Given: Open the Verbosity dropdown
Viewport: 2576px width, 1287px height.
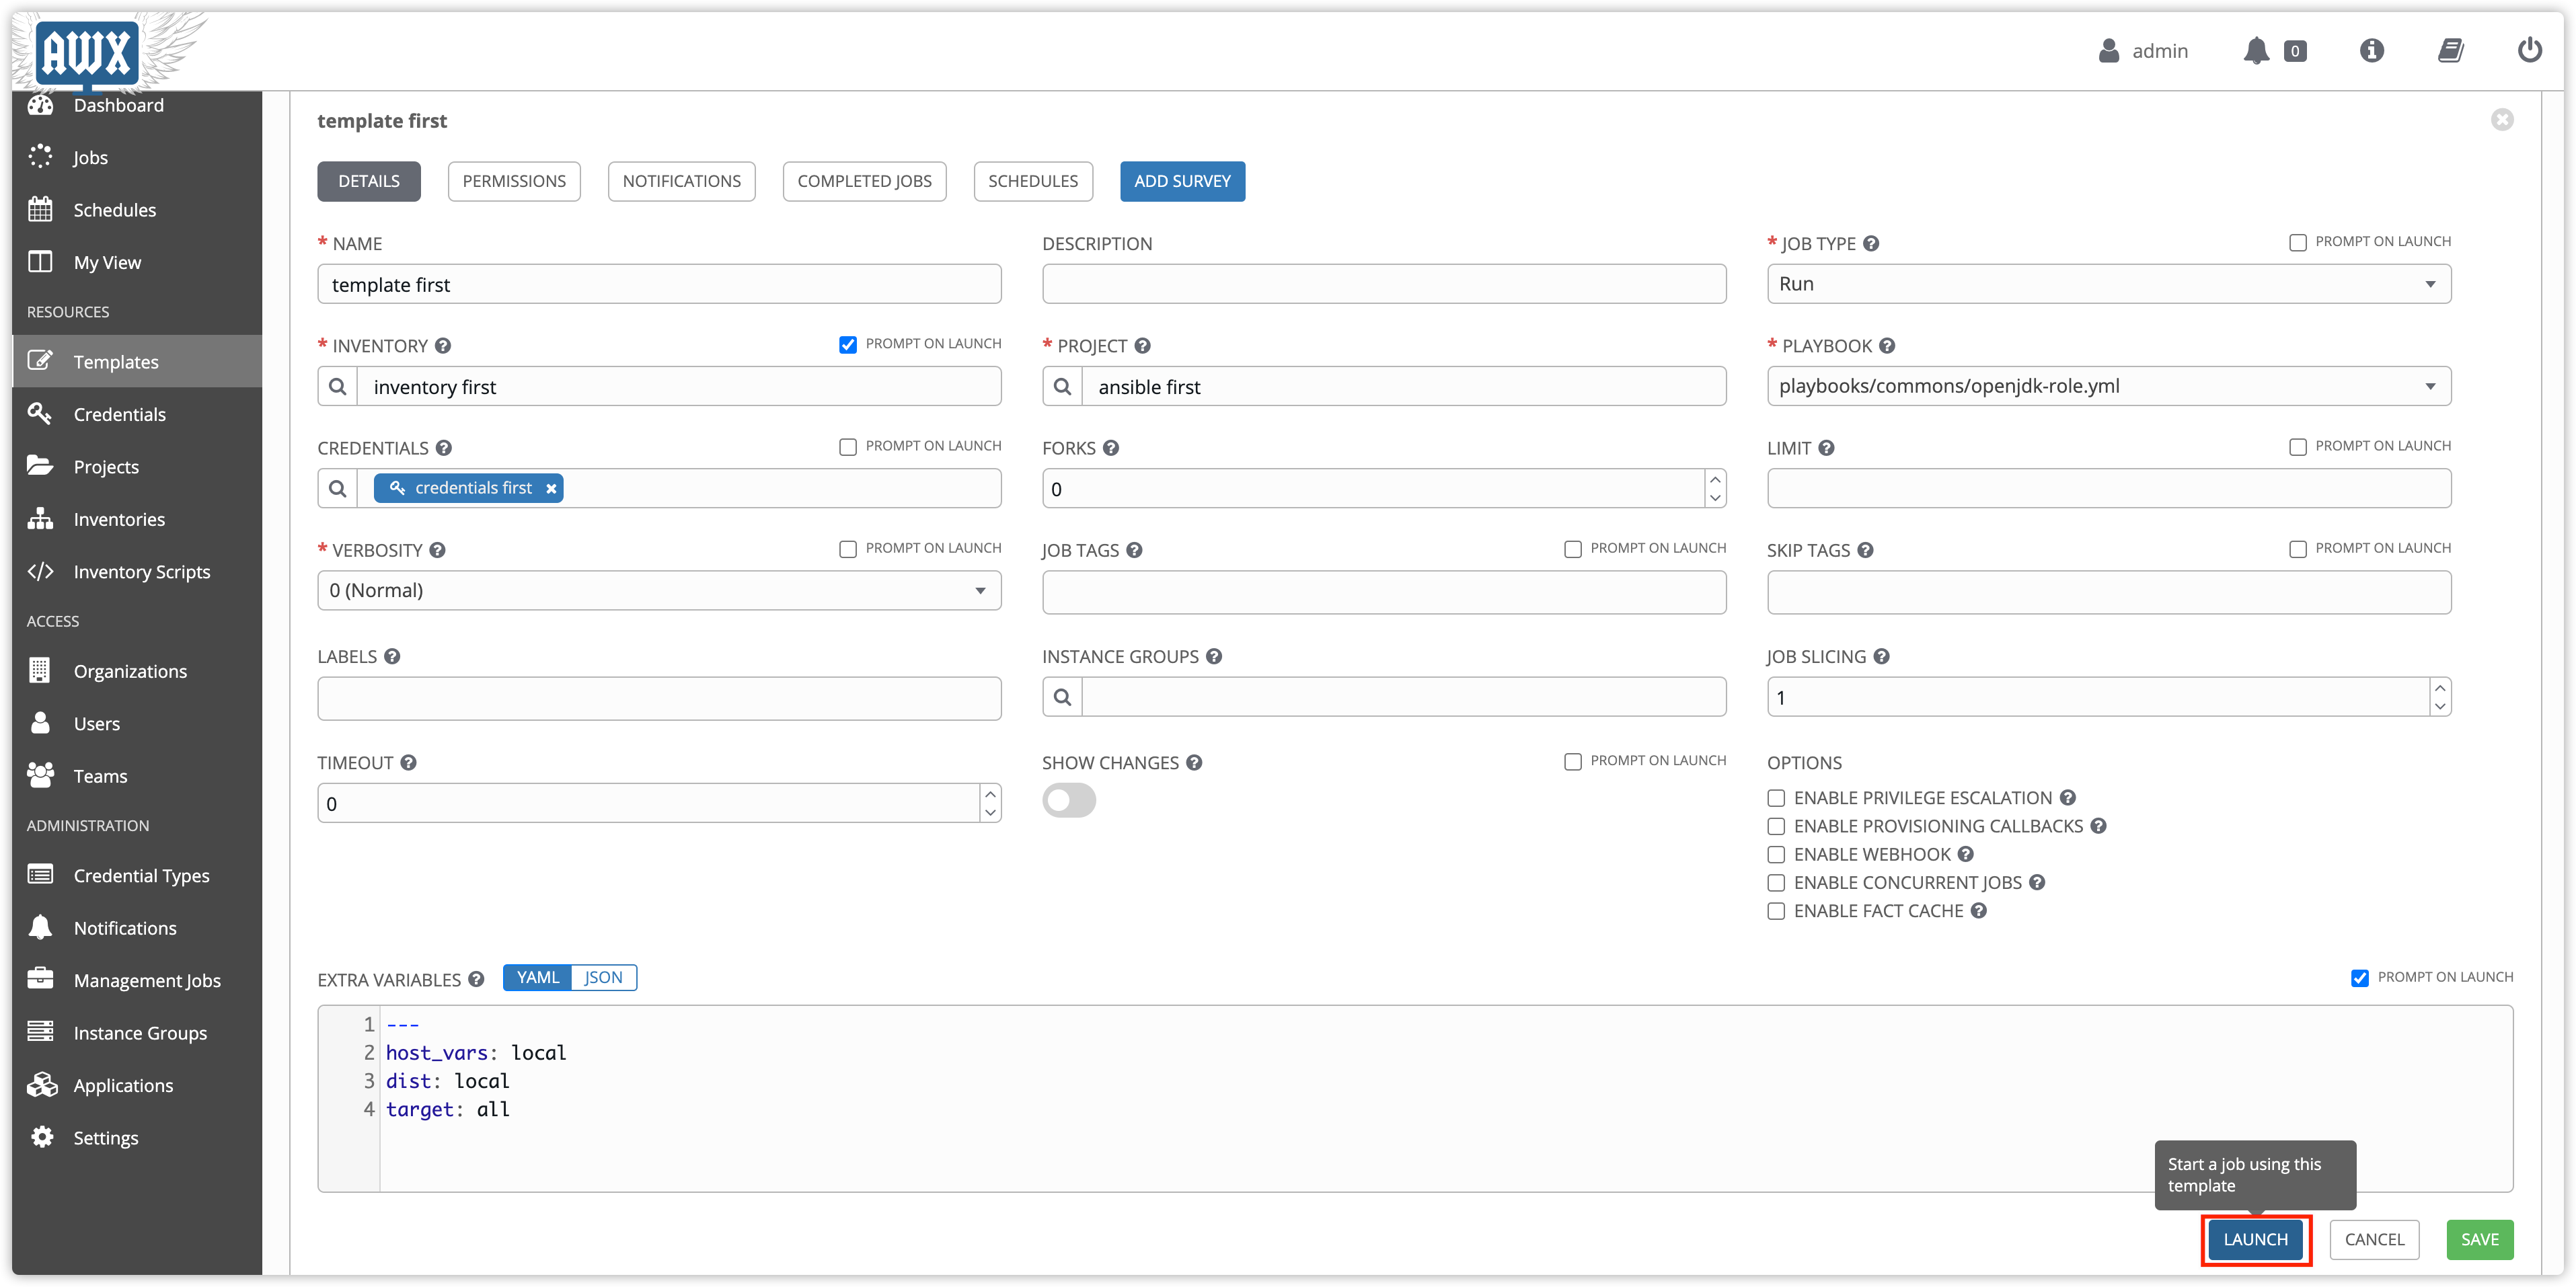Looking at the screenshot, I should pos(659,590).
